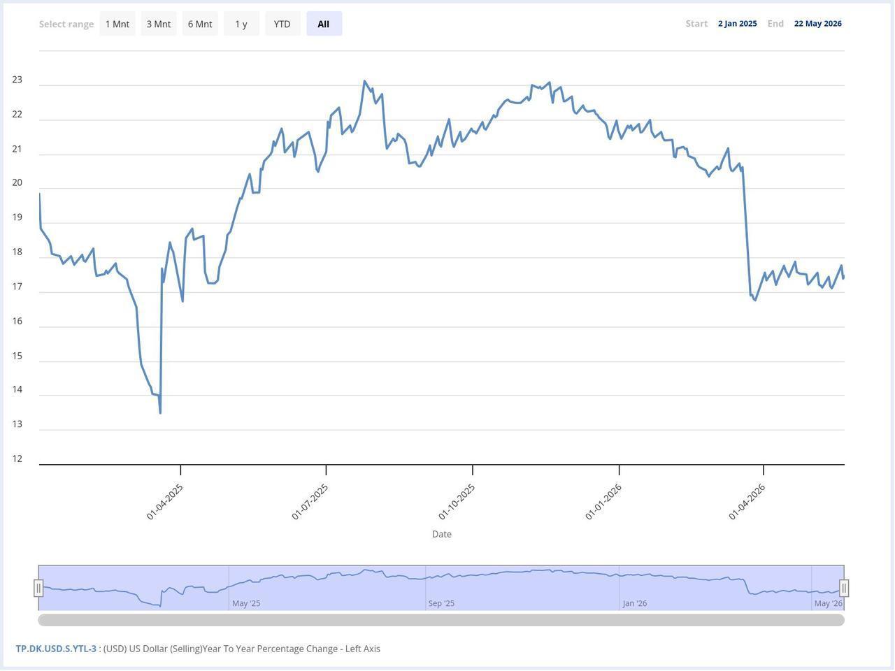Click the All range button
This screenshot has height=671, width=895.
pyautogui.click(x=324, y=24)
